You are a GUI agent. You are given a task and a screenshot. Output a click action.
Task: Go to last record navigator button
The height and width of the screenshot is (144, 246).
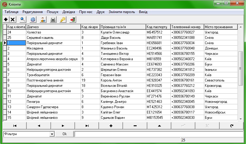point(87,126)
